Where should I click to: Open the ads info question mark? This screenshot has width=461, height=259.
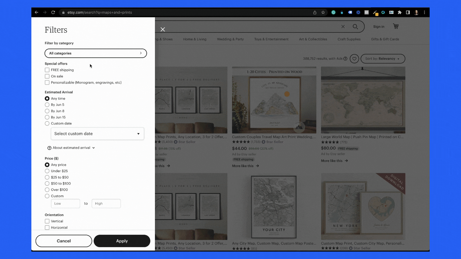pyautogui.click(x=345, y=59)
